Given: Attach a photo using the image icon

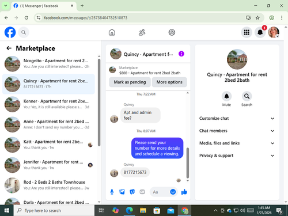Looking at the screenshot, I should (122, 192).
